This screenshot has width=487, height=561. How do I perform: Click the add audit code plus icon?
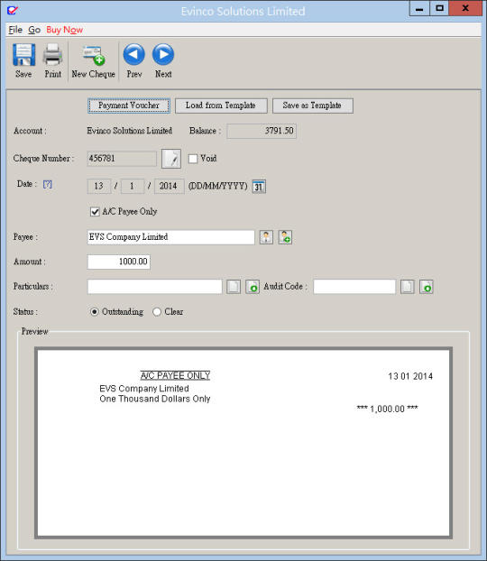point(427,287)
